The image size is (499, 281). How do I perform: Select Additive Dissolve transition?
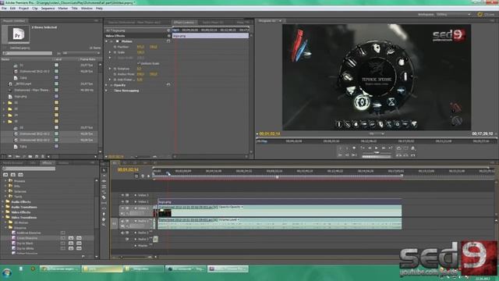(29, 233)
